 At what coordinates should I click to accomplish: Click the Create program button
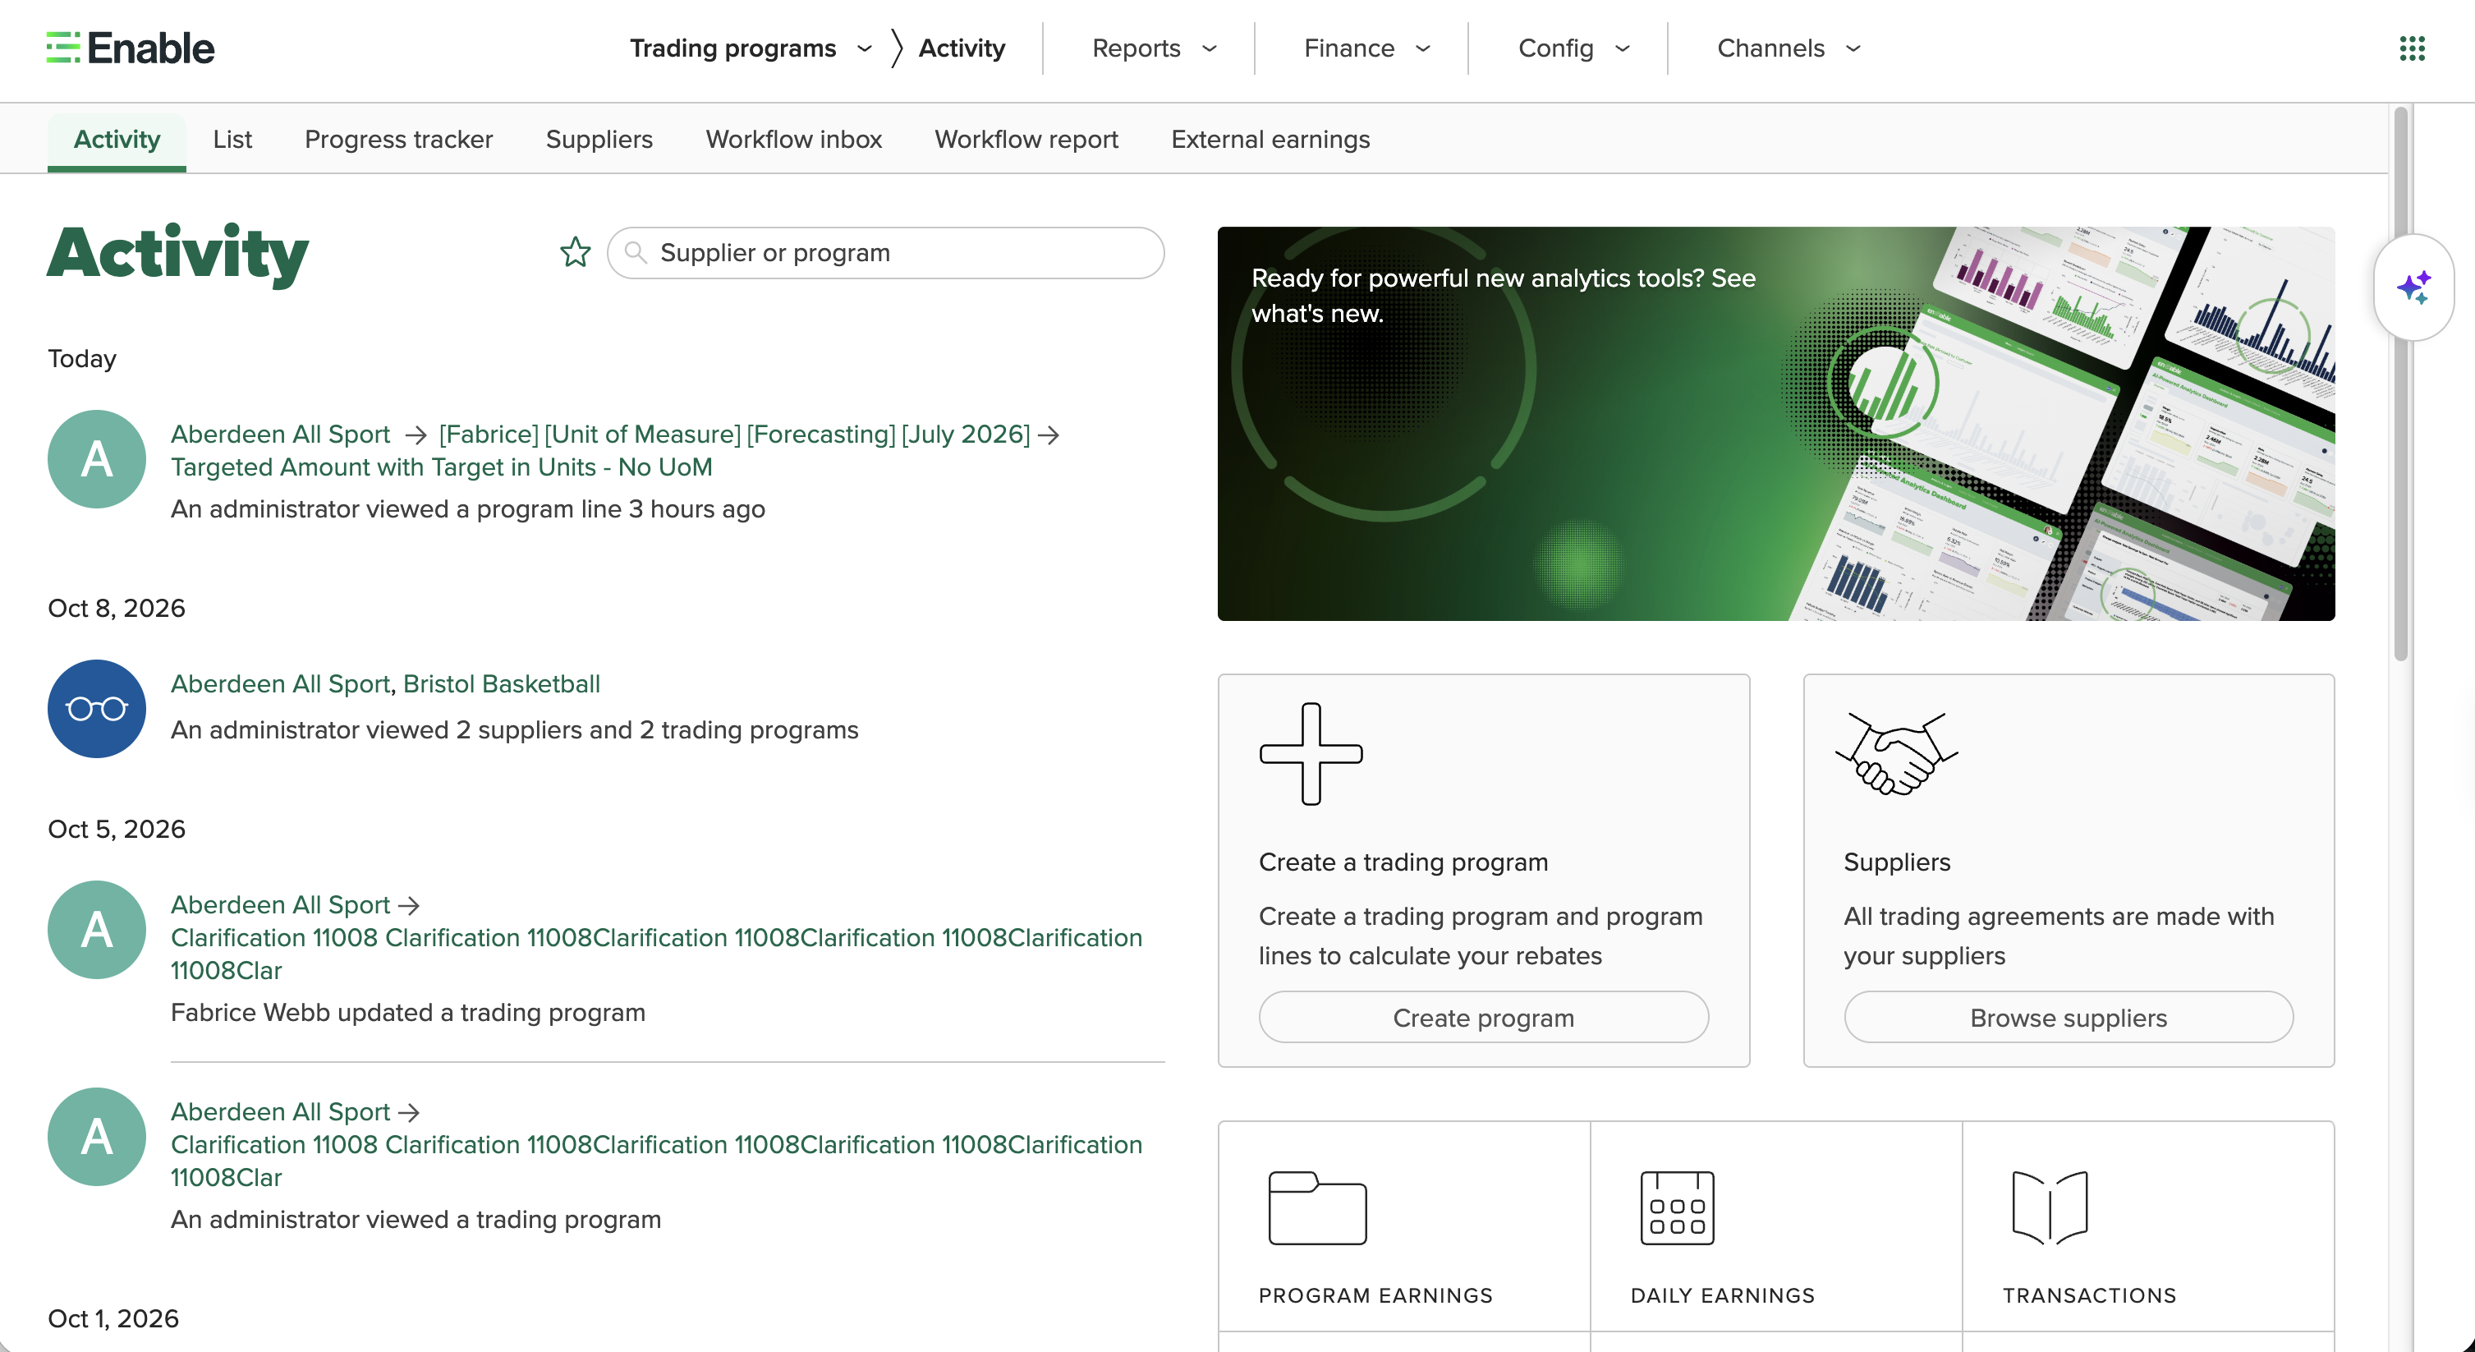(x=1484, y=1017)
